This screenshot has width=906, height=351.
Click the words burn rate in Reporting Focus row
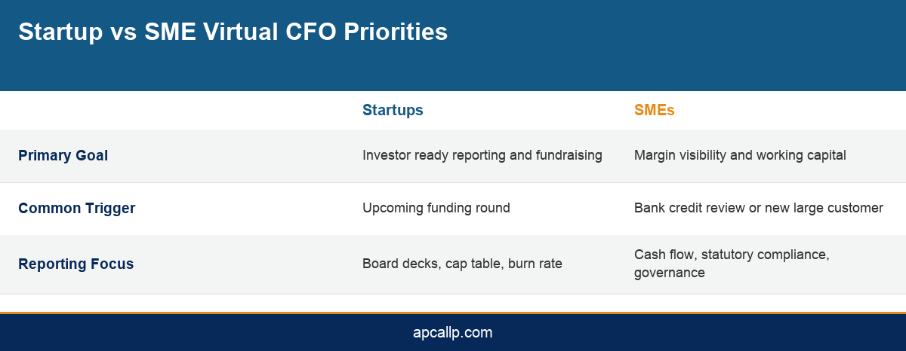tap(535, 264)
